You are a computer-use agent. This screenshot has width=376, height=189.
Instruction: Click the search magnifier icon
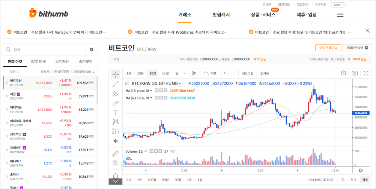[x=9, y=49]
